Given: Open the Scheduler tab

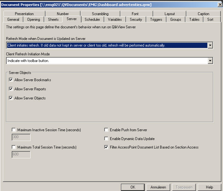Looking at the screenshot, I should pyautogui.click(x=92, y=20).
